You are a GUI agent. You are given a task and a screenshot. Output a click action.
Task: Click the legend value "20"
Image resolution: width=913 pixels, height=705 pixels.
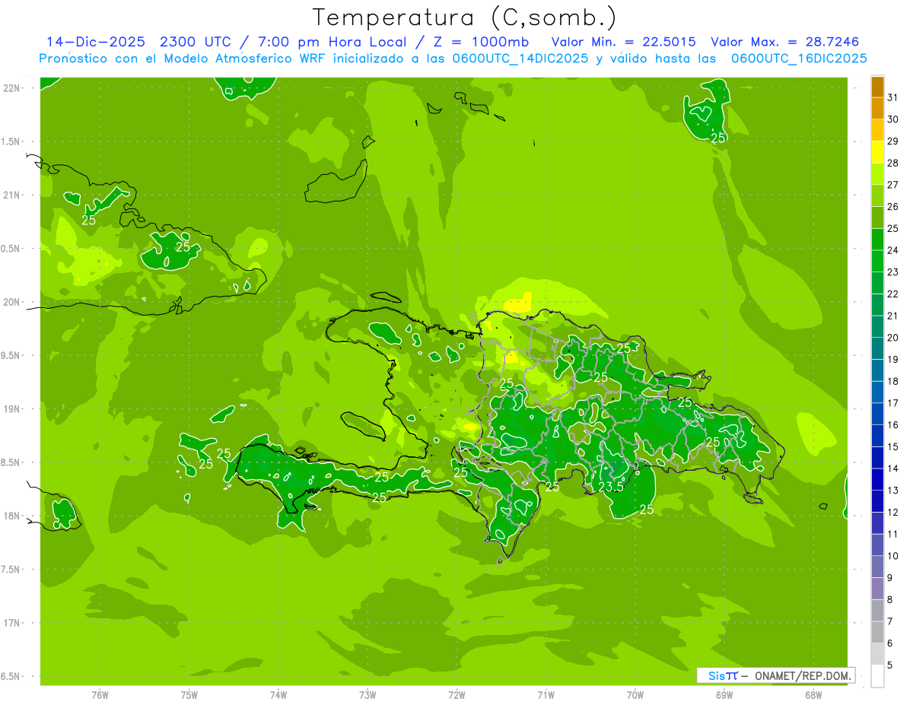(x=893, y=338)
